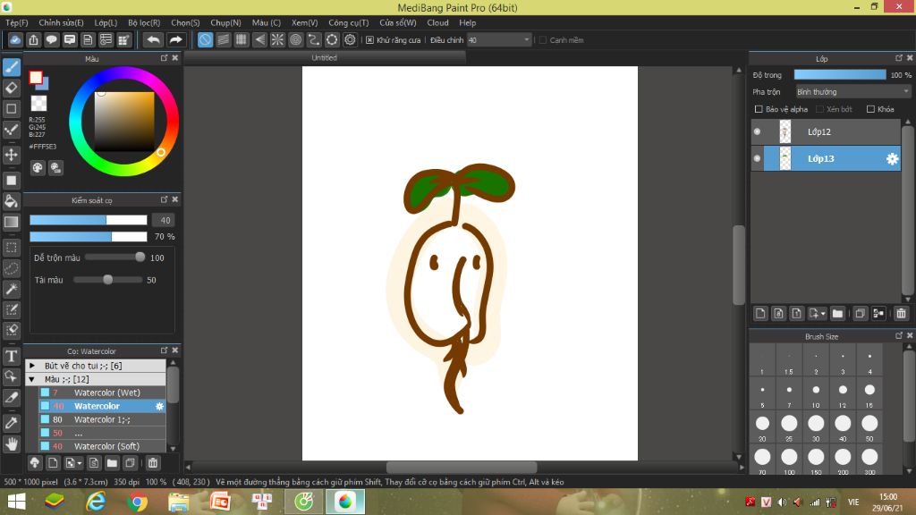Click the Tải màu slider
Viewport: 916px width, 515px height.
(x=108, y=280)
